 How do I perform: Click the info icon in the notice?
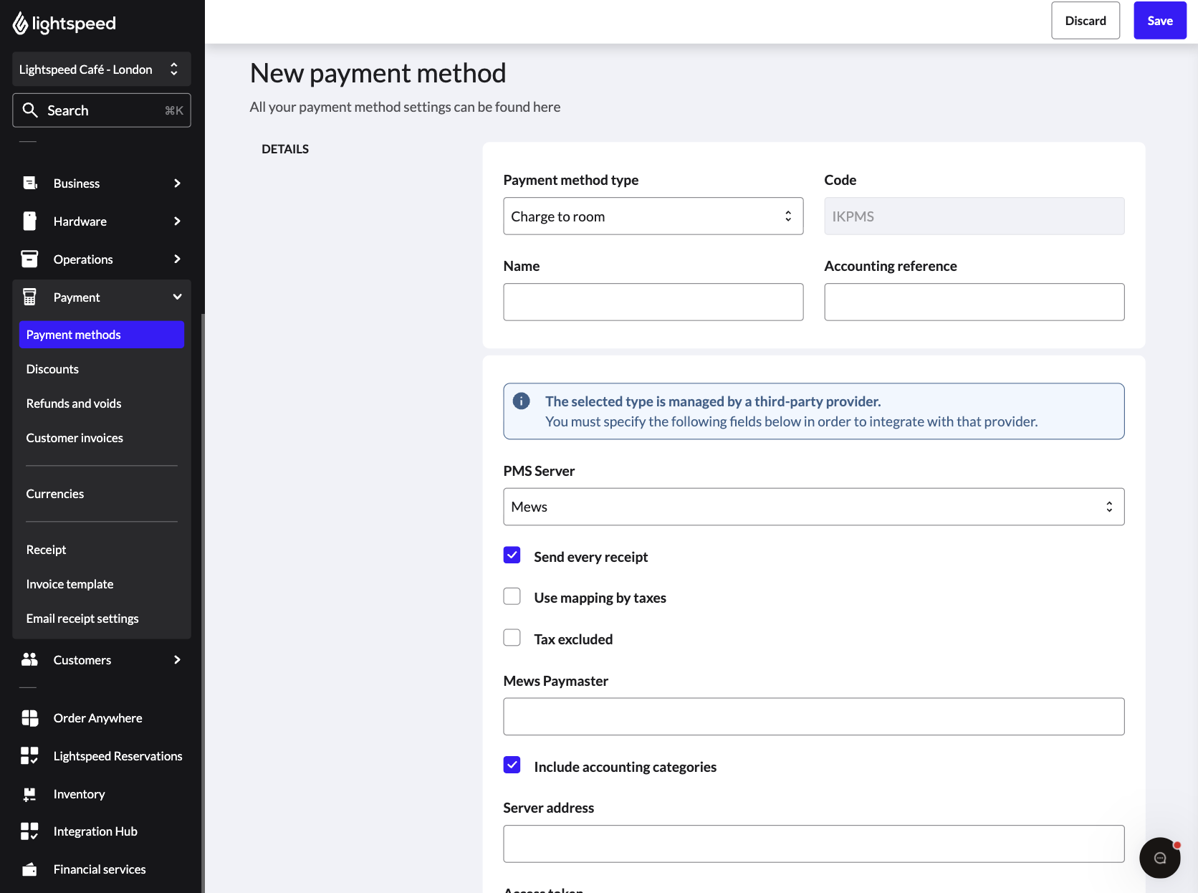[x=522, y=401]
